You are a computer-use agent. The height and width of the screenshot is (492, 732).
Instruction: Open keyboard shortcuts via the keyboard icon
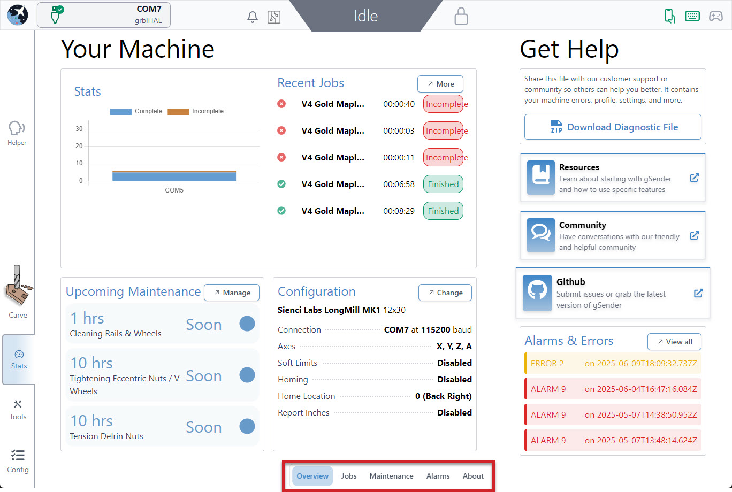coord(692,16)
